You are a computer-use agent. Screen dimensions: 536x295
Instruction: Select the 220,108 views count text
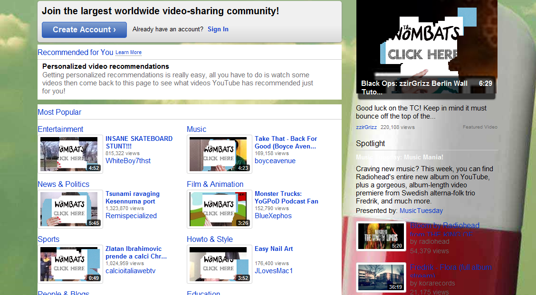click(x=398, y=127)
